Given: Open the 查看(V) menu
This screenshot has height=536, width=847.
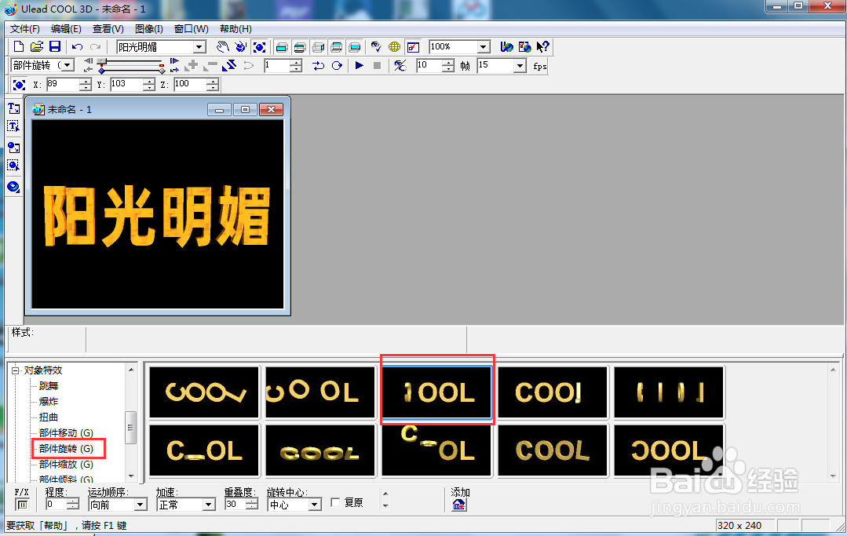Looking at the screenshot, I should point(108,29).
